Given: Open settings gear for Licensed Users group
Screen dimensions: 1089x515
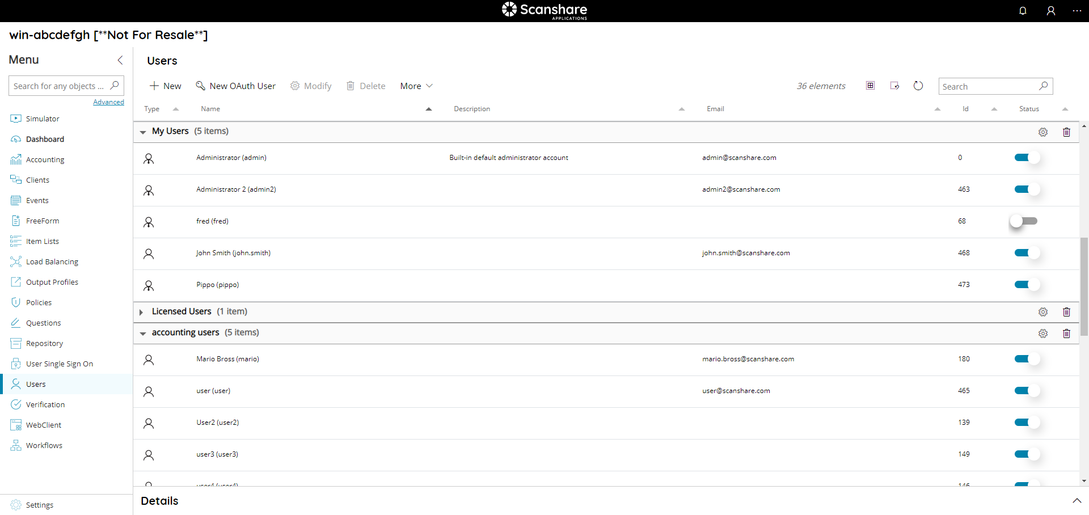Looking at the screenshot, I should (x=1043, y=312).
